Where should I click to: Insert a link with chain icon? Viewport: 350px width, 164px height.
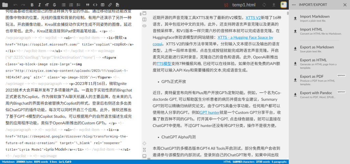coord(110,5)
